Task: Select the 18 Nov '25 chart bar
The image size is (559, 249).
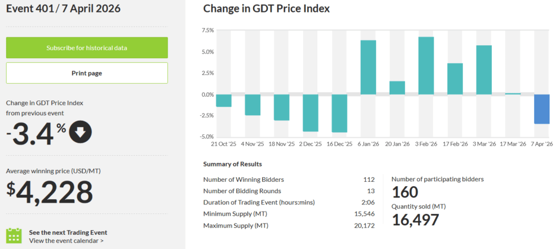Action: [281, 107]
